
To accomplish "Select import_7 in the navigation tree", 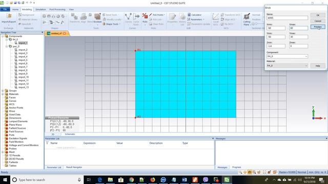I will coord(23,67).
